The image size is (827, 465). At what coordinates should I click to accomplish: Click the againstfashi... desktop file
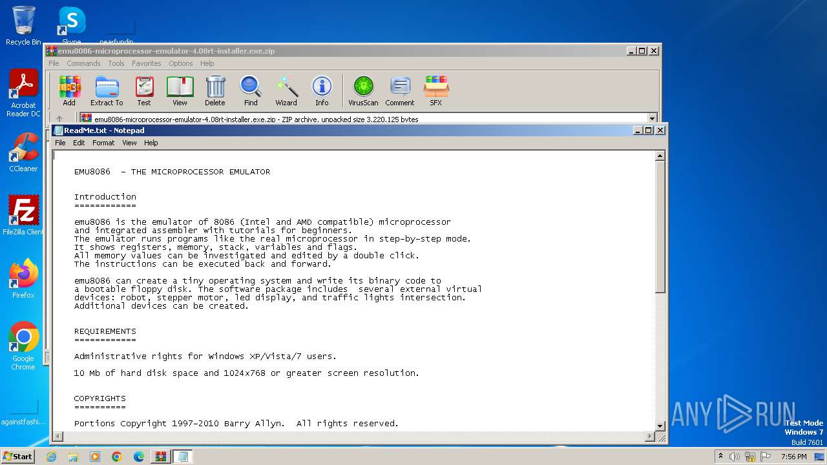tap(23, 412)
